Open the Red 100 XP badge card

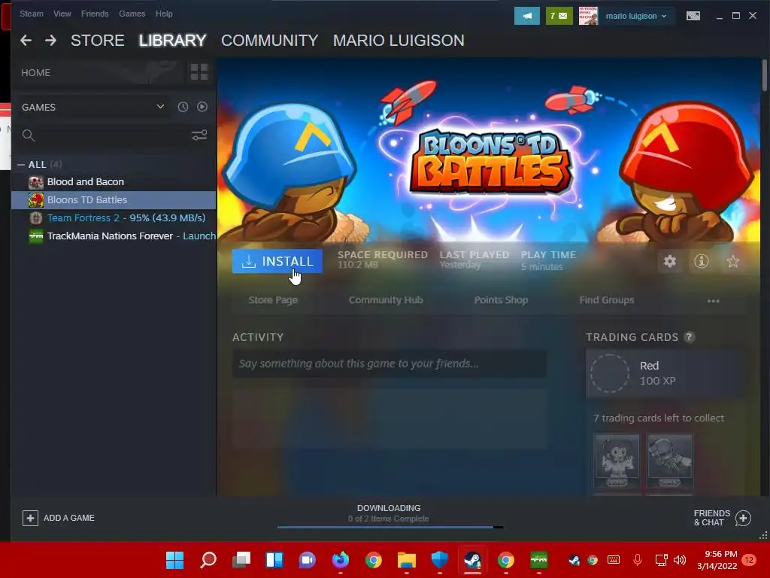pyautogui.click(x=664, y=373)
